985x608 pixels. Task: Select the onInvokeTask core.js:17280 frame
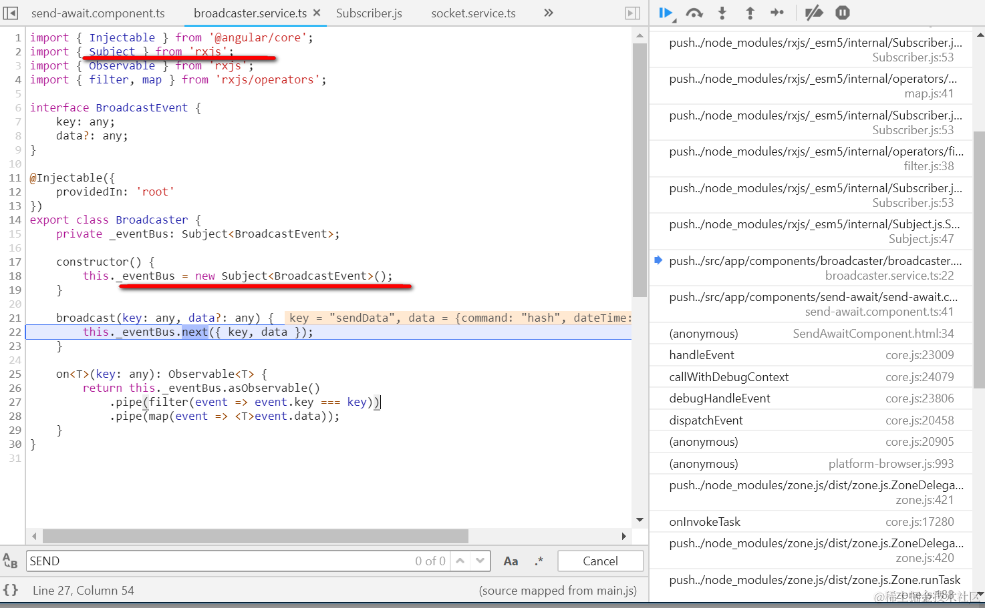pyautogui.click(x=811, y=522)
